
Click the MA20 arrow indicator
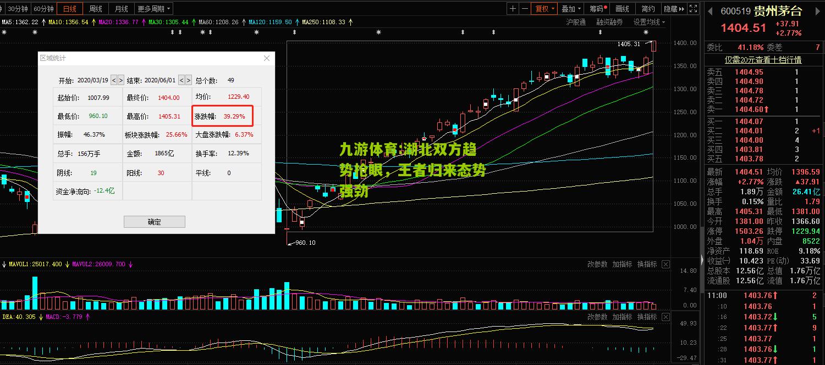pyautogui.click(x=143, y=22)
